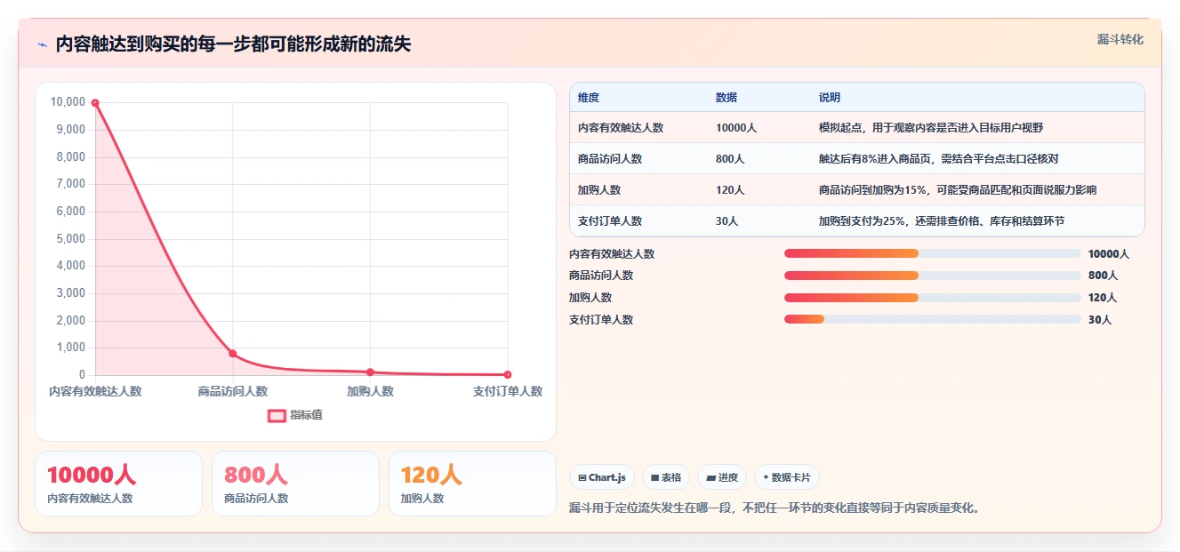Click chart data point for 支付订单人数

(508, 375)
